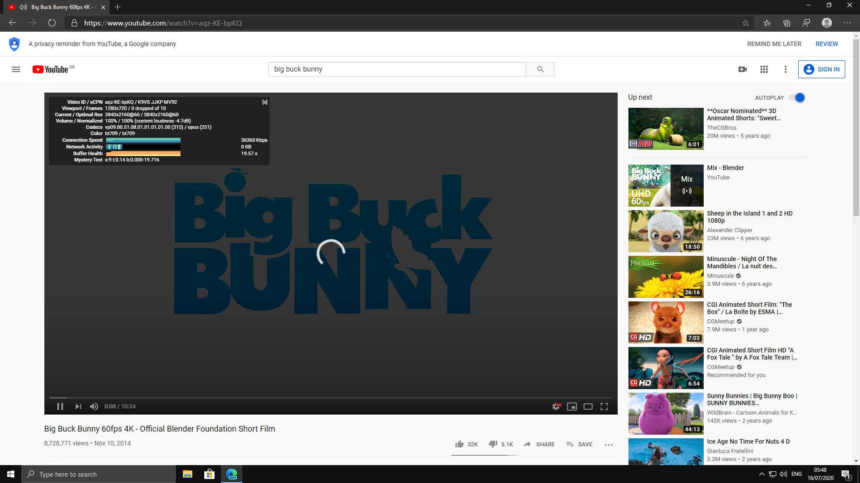Screen dimensions: 860x483
Task: Open YouTube apps grid menu
Action: tap(764, 69)
